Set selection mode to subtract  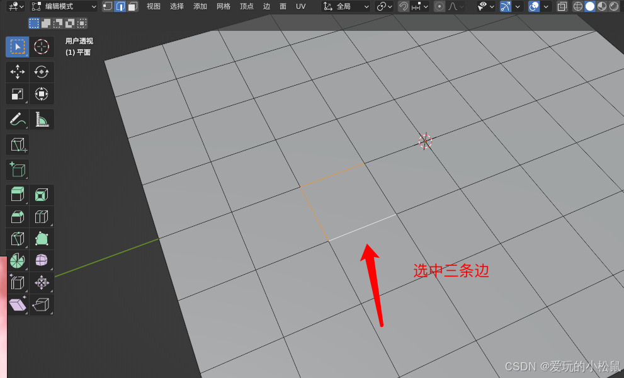(58, 23)
